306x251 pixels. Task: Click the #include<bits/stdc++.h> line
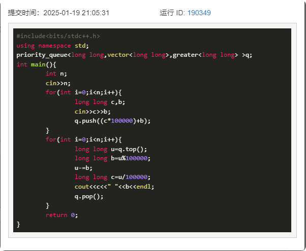(58, 36)
